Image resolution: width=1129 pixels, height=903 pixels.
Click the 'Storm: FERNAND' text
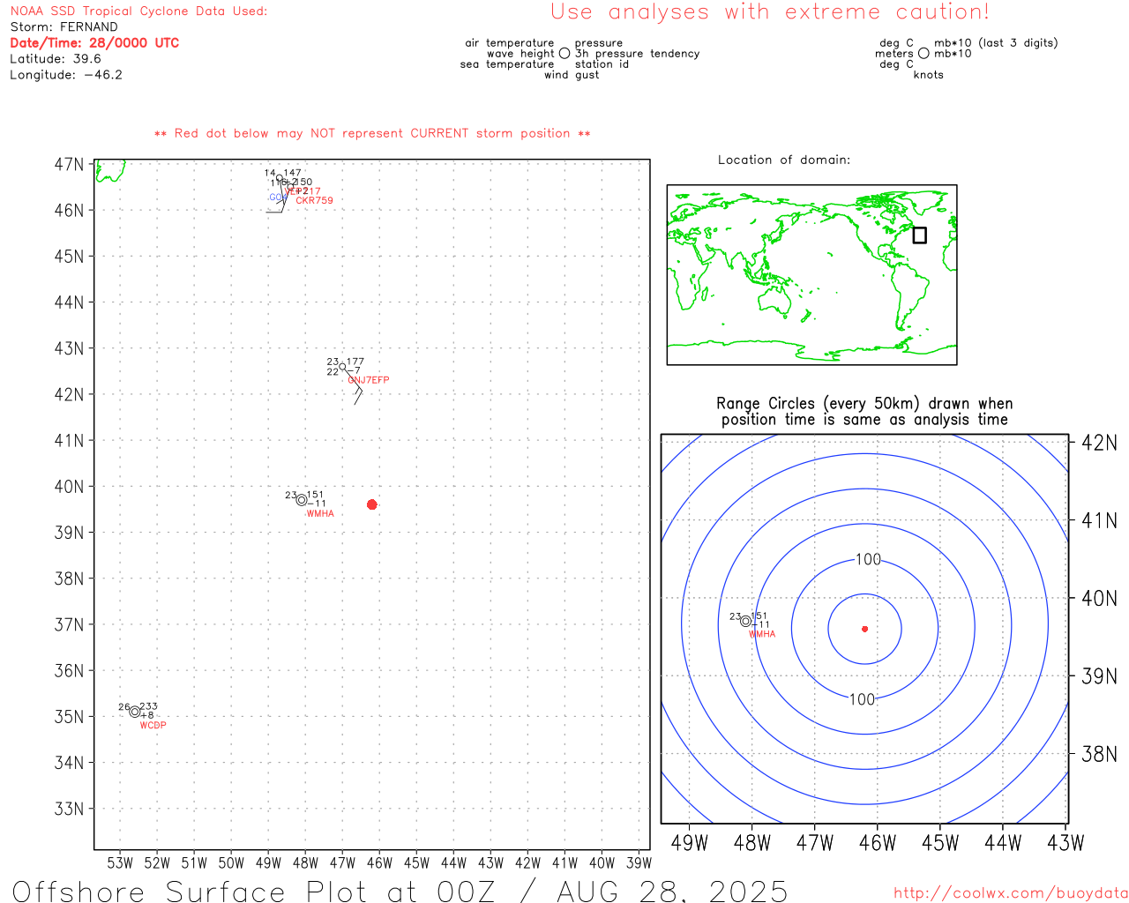(x=64, y=27)
